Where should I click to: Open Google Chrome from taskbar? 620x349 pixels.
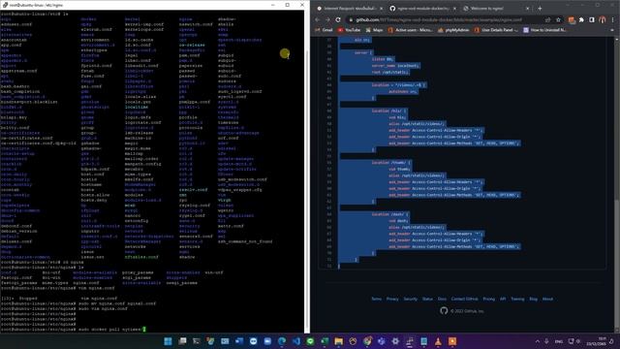(367, 341)
